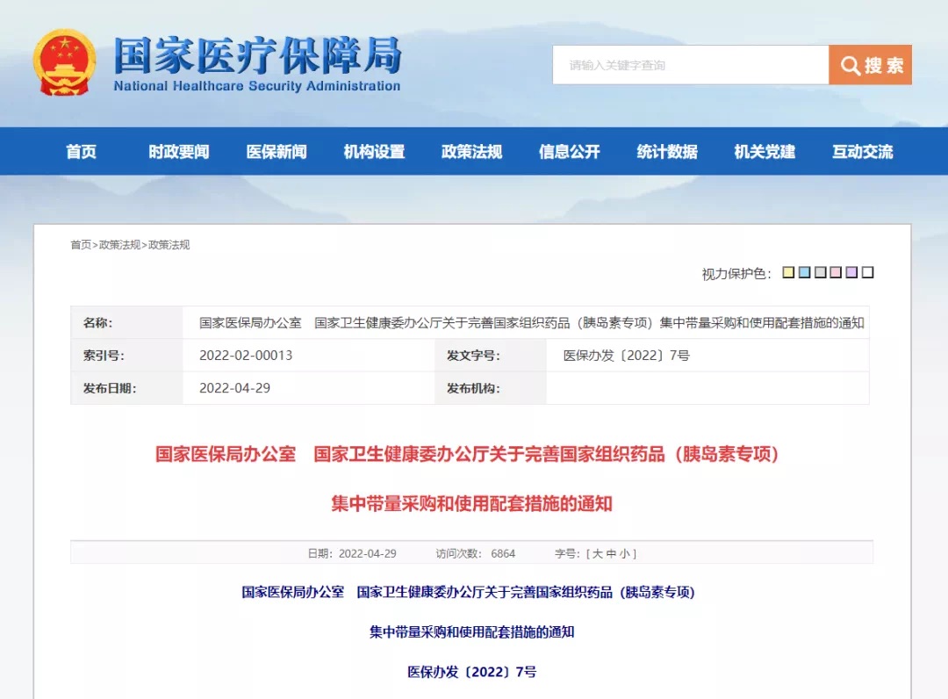This screenshot has height=699, width=948.
Task: Click the 字号: label
Action: point(567,553)
